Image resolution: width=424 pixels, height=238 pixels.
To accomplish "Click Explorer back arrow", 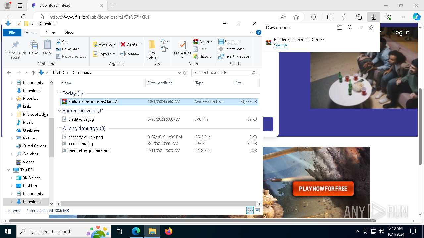I will coord(9,73).
